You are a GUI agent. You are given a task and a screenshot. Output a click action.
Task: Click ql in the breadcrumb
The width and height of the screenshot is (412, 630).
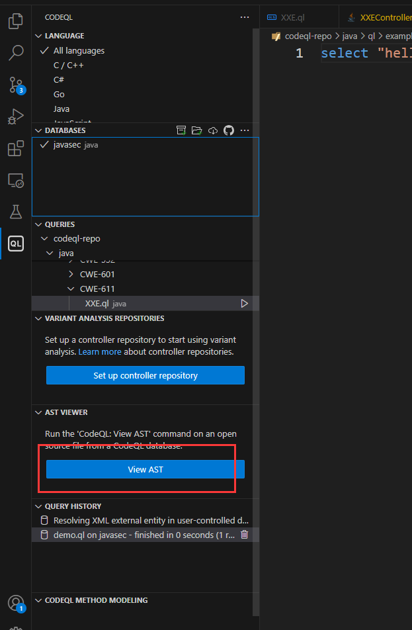click(372, 36)
